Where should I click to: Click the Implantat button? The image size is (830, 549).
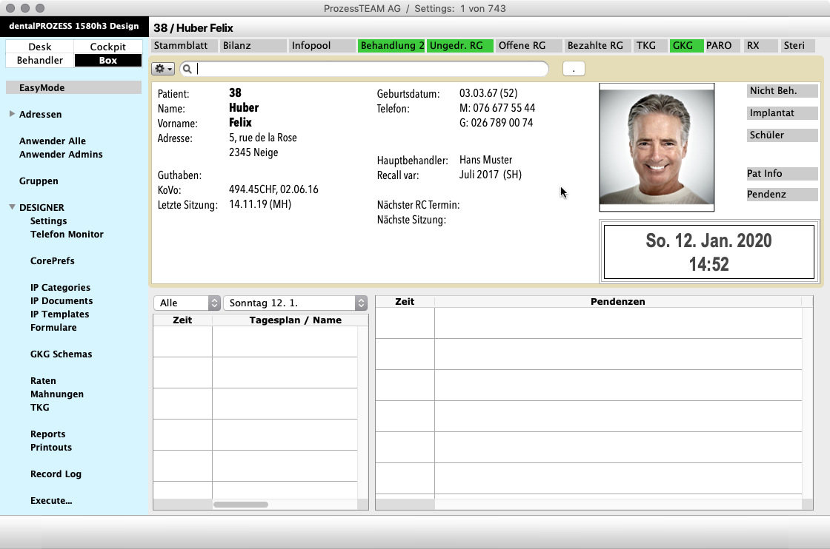point(783,112)
